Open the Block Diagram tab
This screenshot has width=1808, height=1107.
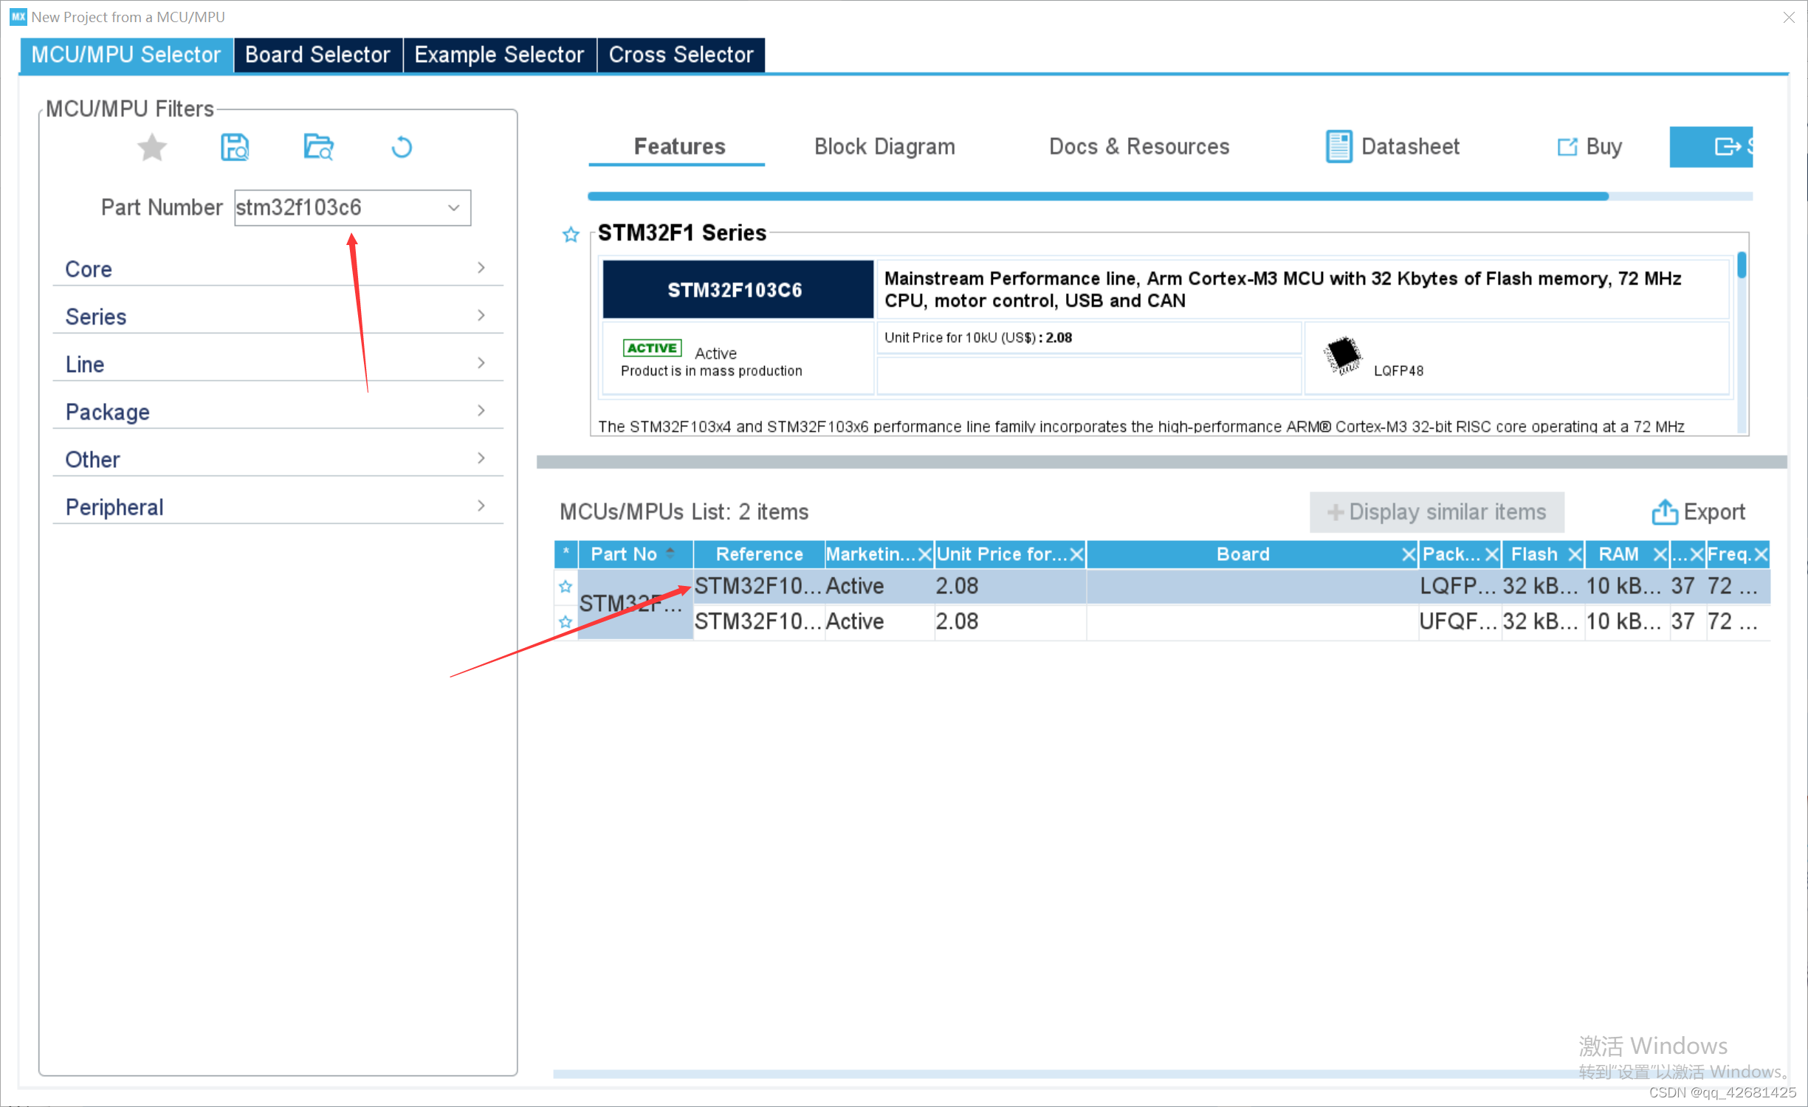click(884, 146)
